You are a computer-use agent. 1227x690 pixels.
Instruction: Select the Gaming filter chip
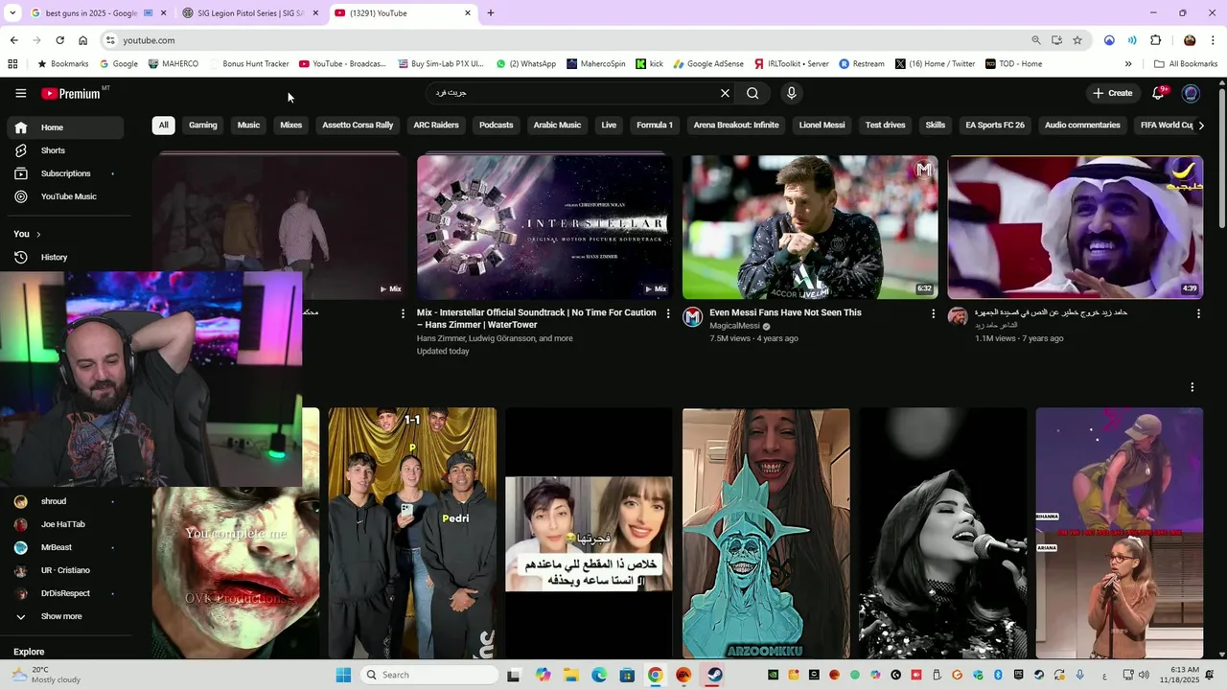tap(203, 126)
